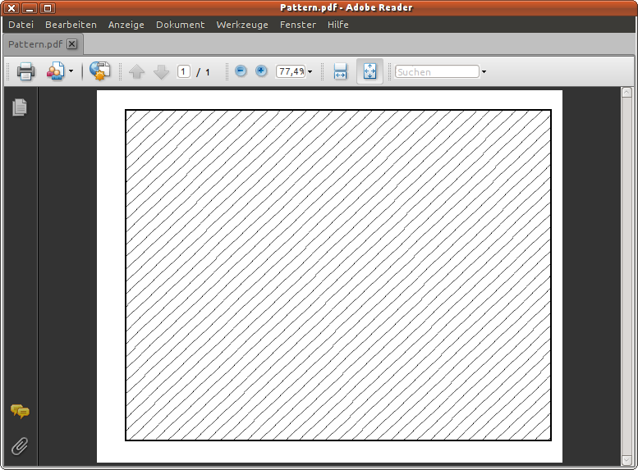Click the Suchen search field
Viewport: 638px width, 470px height.
coord(437,72)
